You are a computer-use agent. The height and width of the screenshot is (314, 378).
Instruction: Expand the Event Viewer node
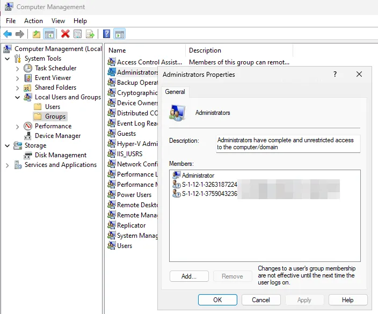pyautogui.click(x=17, y=78)
